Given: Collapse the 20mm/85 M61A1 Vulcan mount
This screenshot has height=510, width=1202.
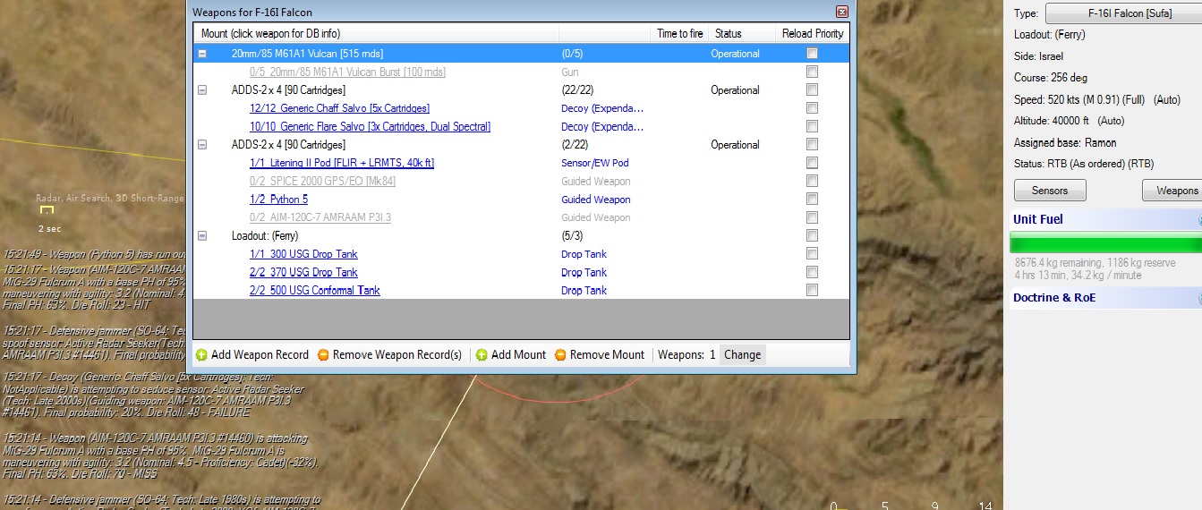Looking at the screenshot, I should tap(202, 54).
